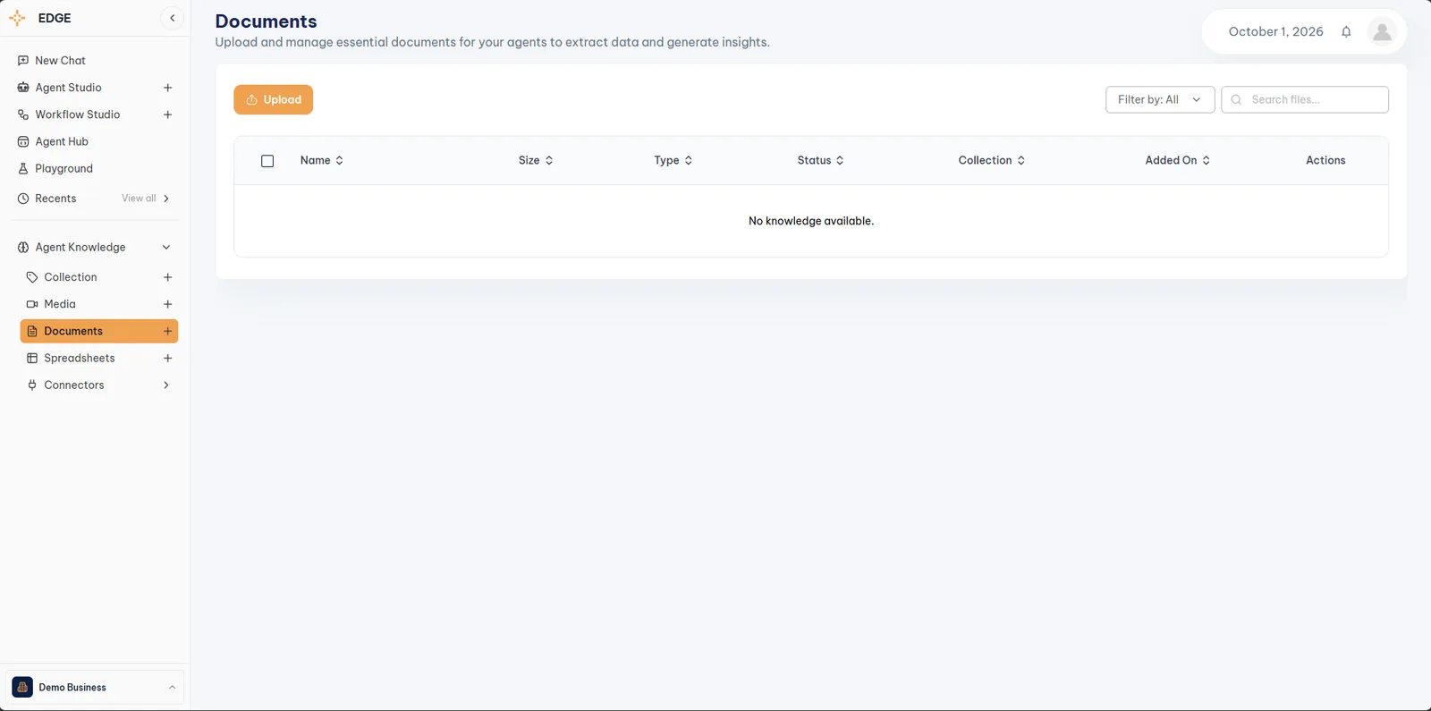Click the Actions column header
This screenshot has height=711, width=1431.
(1325, 161)
